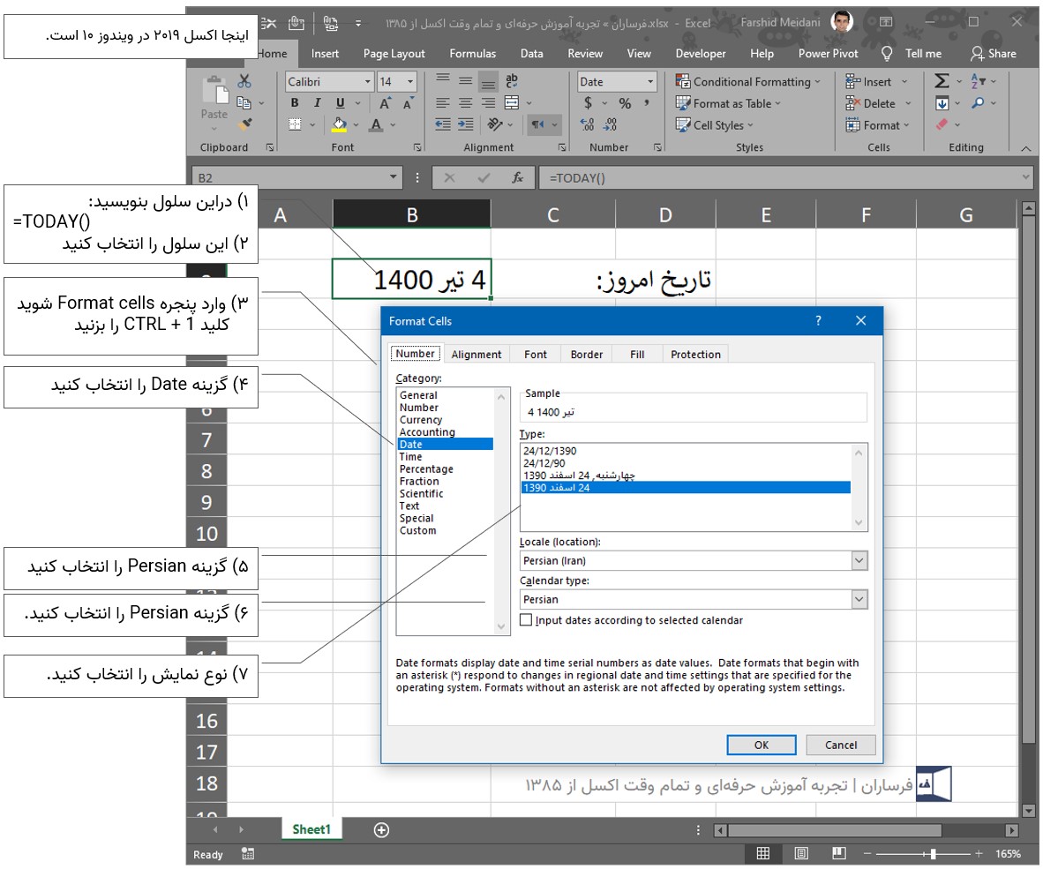Open the Formulas ribbon tab

[472, 53]
